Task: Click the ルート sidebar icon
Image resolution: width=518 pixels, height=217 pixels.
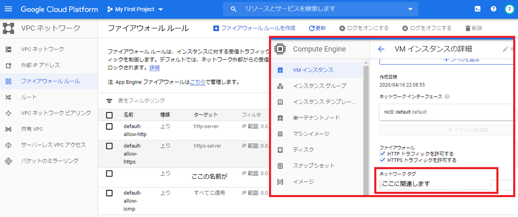Action: click(x=8, y=97)
